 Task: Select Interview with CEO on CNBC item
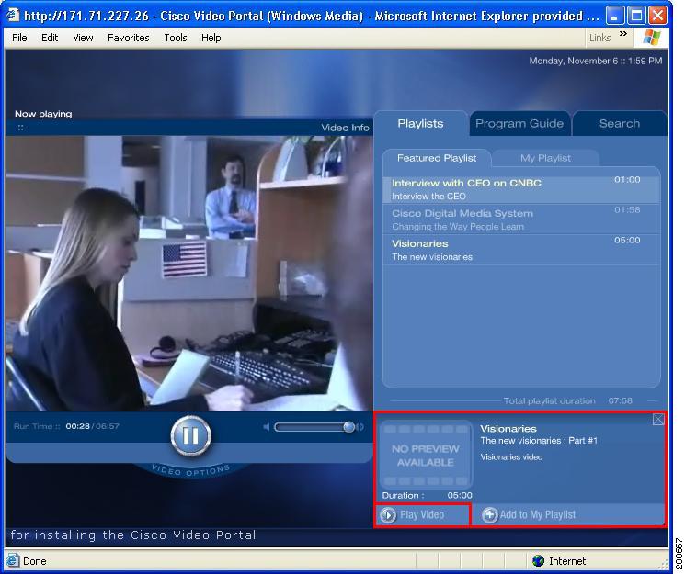pos(521,189)
